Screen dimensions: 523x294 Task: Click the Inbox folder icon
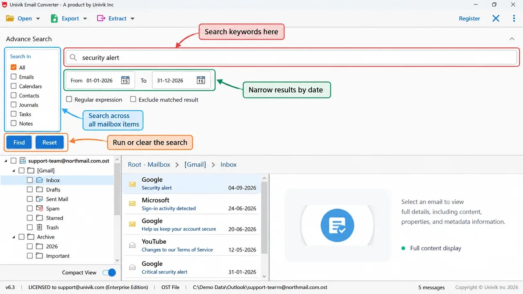[39, 180]
